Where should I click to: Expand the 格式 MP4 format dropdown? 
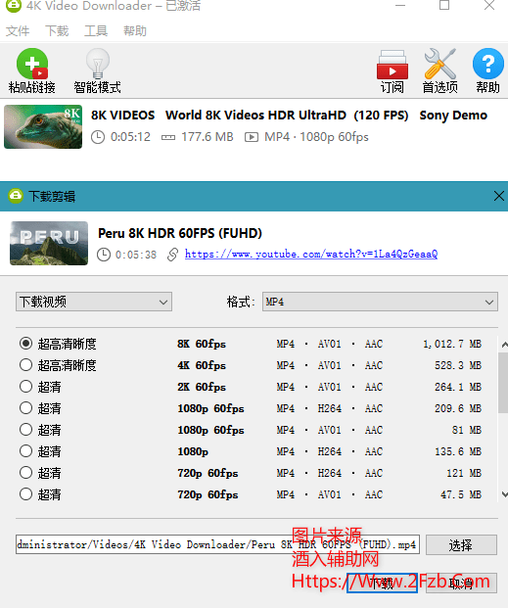coord(380,302)
